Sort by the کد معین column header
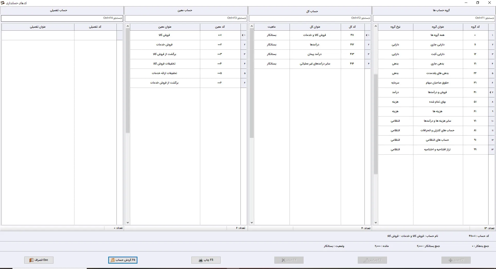Screen dimensions: 496x269 click(x=220, y=27)
